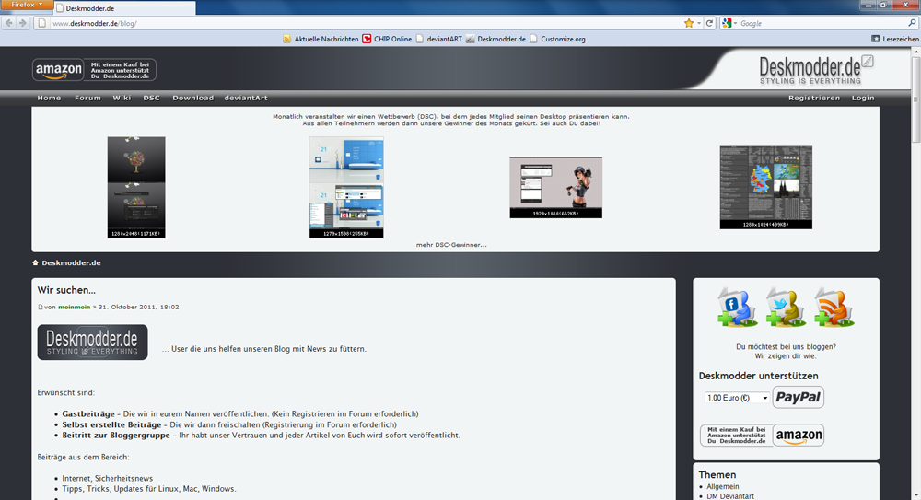Screen dimensions: 921x500
Task: Open the dark tree desktop thumbnail
Action: tap(136, 188)
